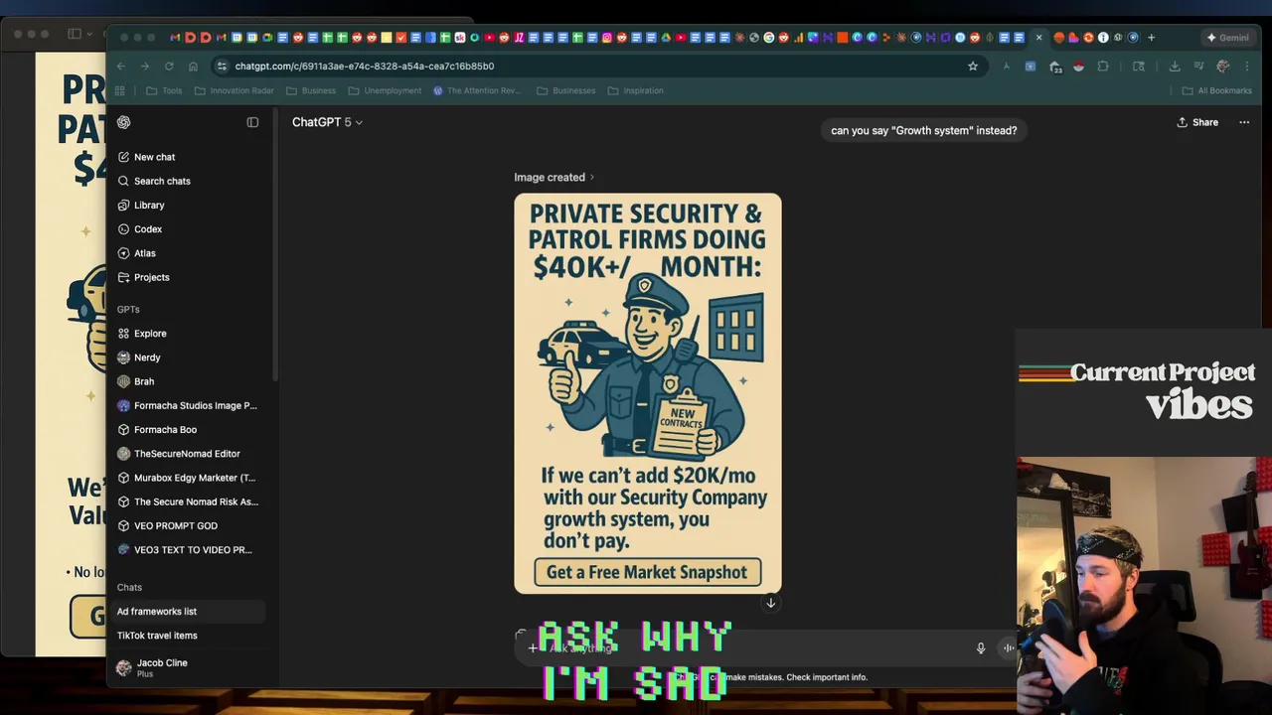Go back in the browser
Viewport: 1272px width, 715px height.
[x=121, y=67]
